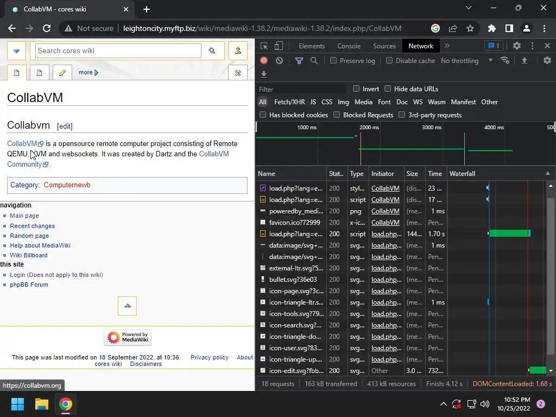Expand more DevTools tabs chevron
Screen dimensions: 556x417
[x=447, y=46]
